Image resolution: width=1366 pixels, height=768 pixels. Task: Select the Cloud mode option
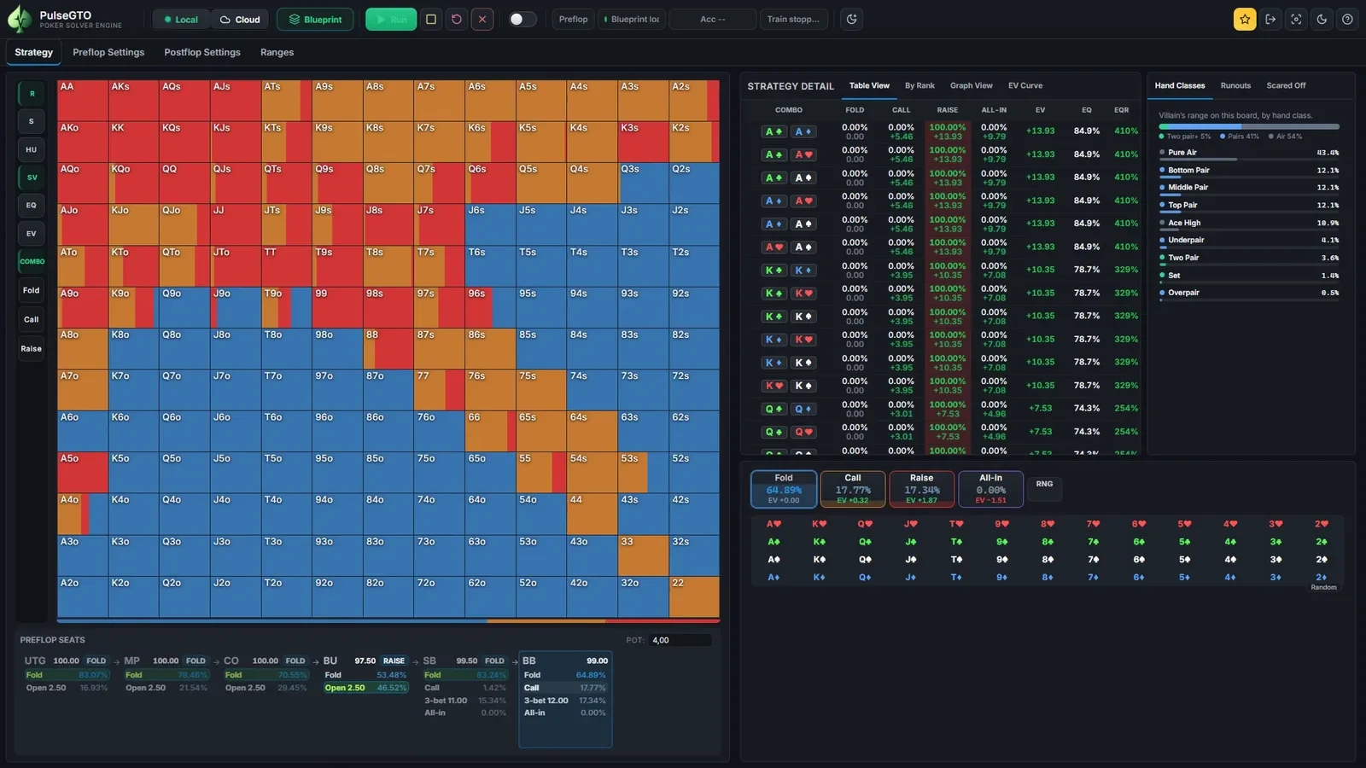tap(240, 20)
